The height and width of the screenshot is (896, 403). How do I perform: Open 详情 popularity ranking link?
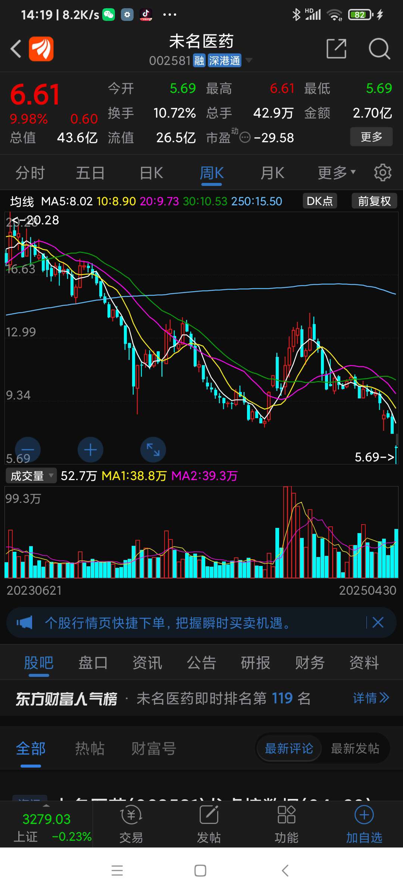pyautogui.click(x=371, y=698)
